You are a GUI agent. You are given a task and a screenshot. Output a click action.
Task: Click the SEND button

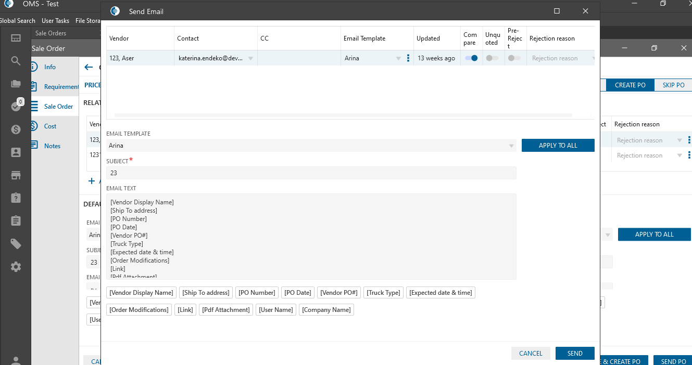[x=575, y=353]
